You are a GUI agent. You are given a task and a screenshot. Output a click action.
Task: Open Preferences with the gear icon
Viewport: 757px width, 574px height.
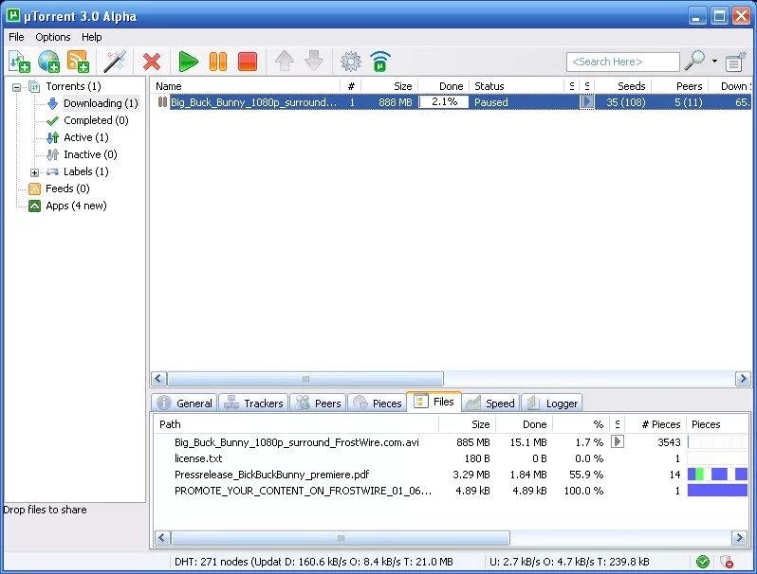coord(351,62)
